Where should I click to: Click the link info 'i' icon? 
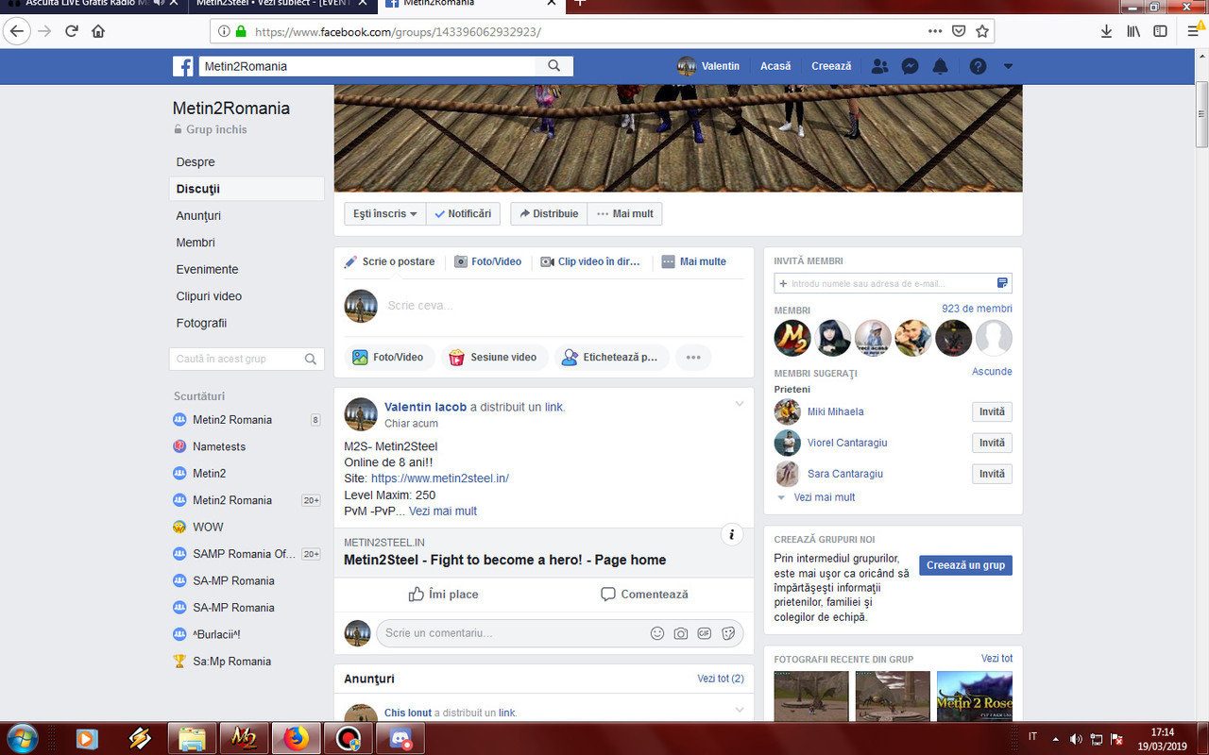tap(732, 534)
